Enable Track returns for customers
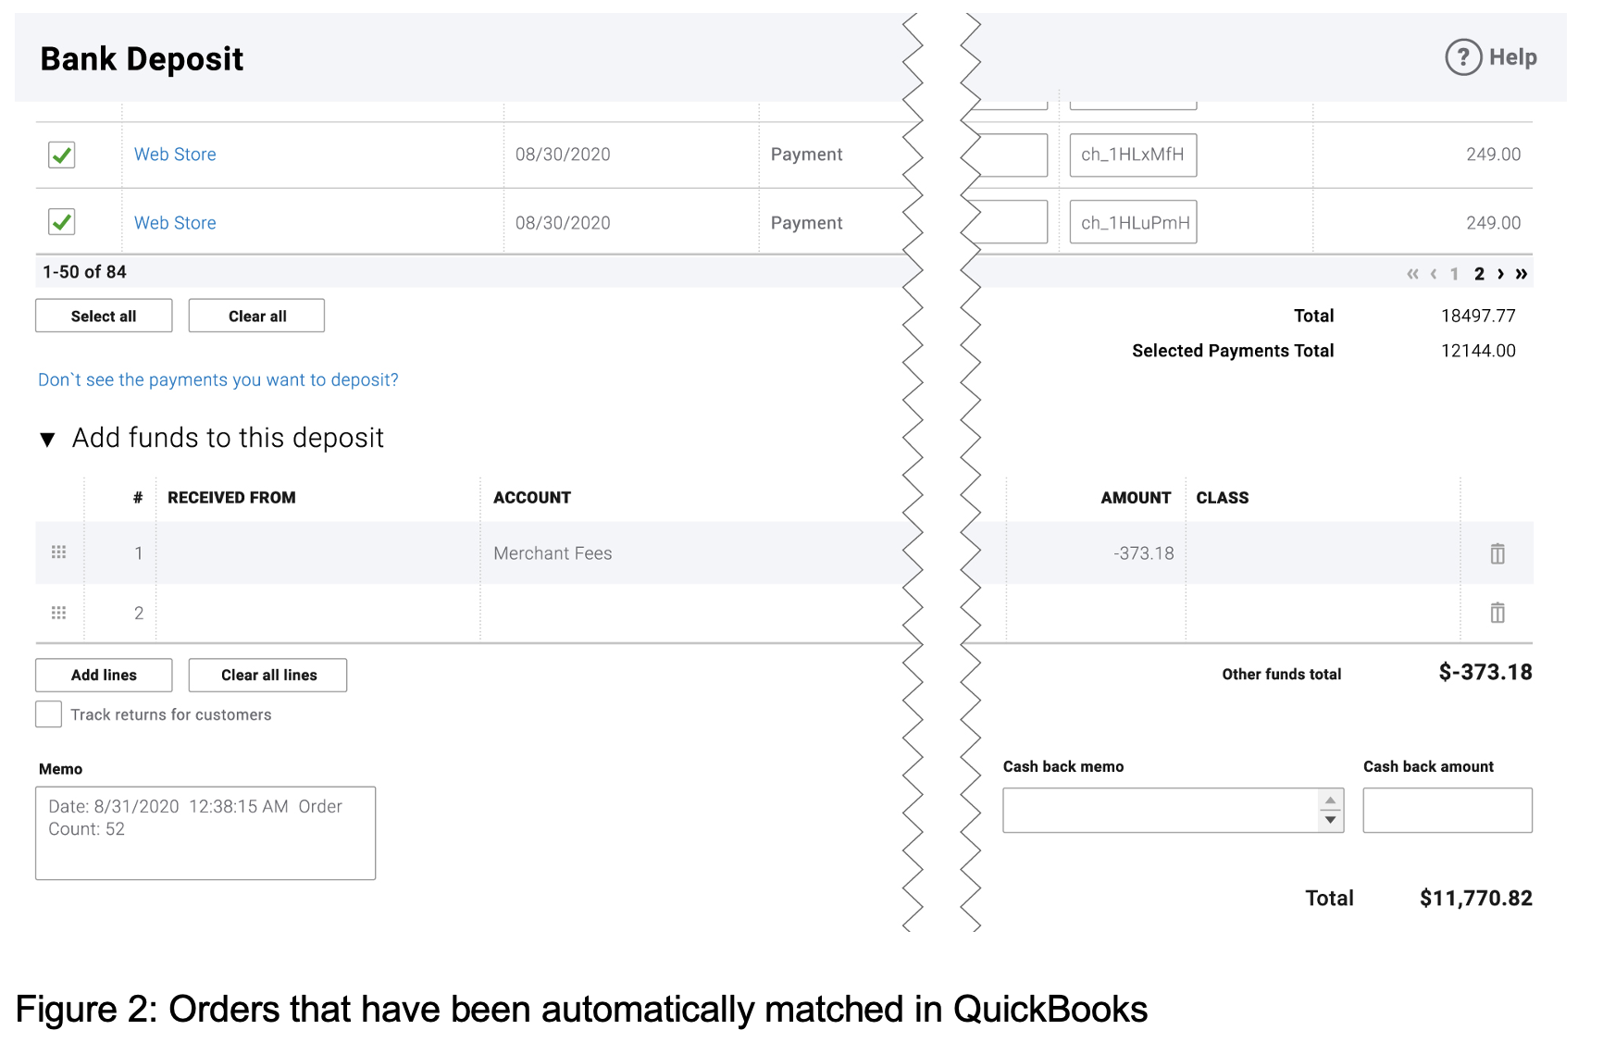Screen dimensions: 1603x1055 [48, 714]
